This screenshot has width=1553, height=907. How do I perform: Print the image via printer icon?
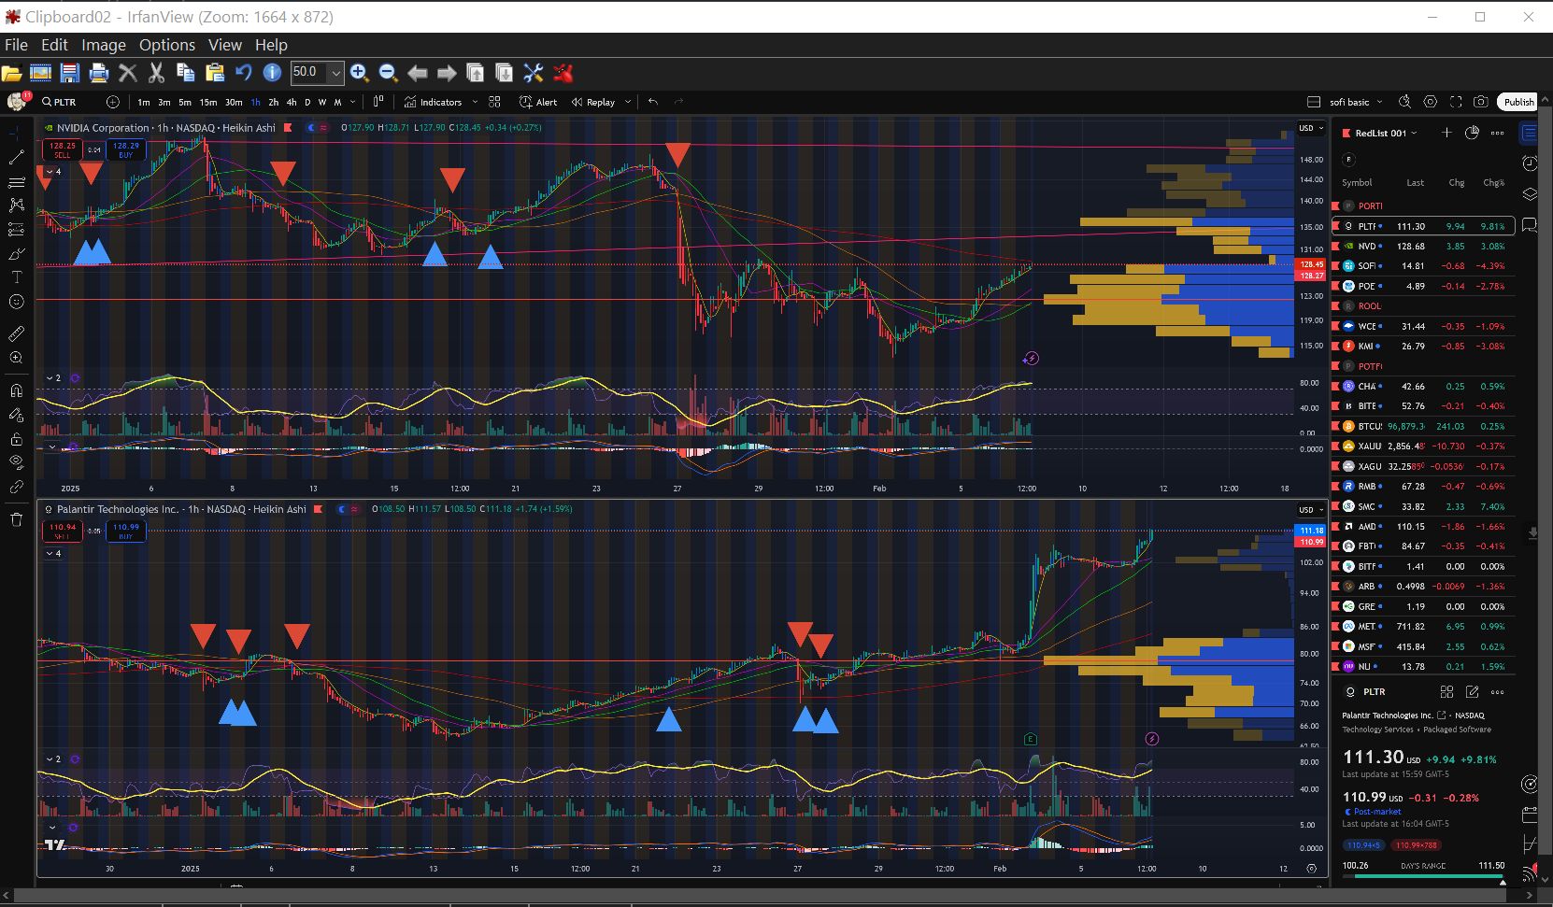point(99,73)
